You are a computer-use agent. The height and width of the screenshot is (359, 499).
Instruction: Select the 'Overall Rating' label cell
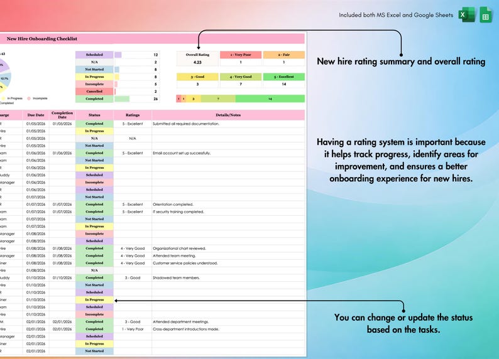click(x=197, y=55)
